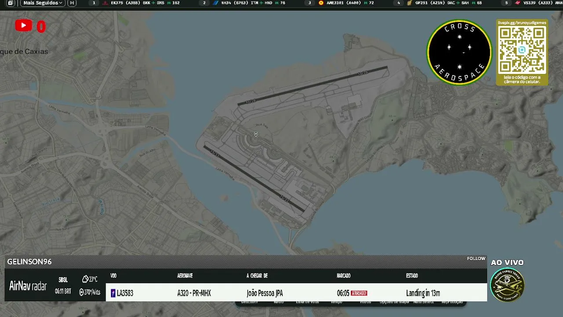563x317 pixels.
Task: Click the 06:11 BRT local time
Action: 63,291
